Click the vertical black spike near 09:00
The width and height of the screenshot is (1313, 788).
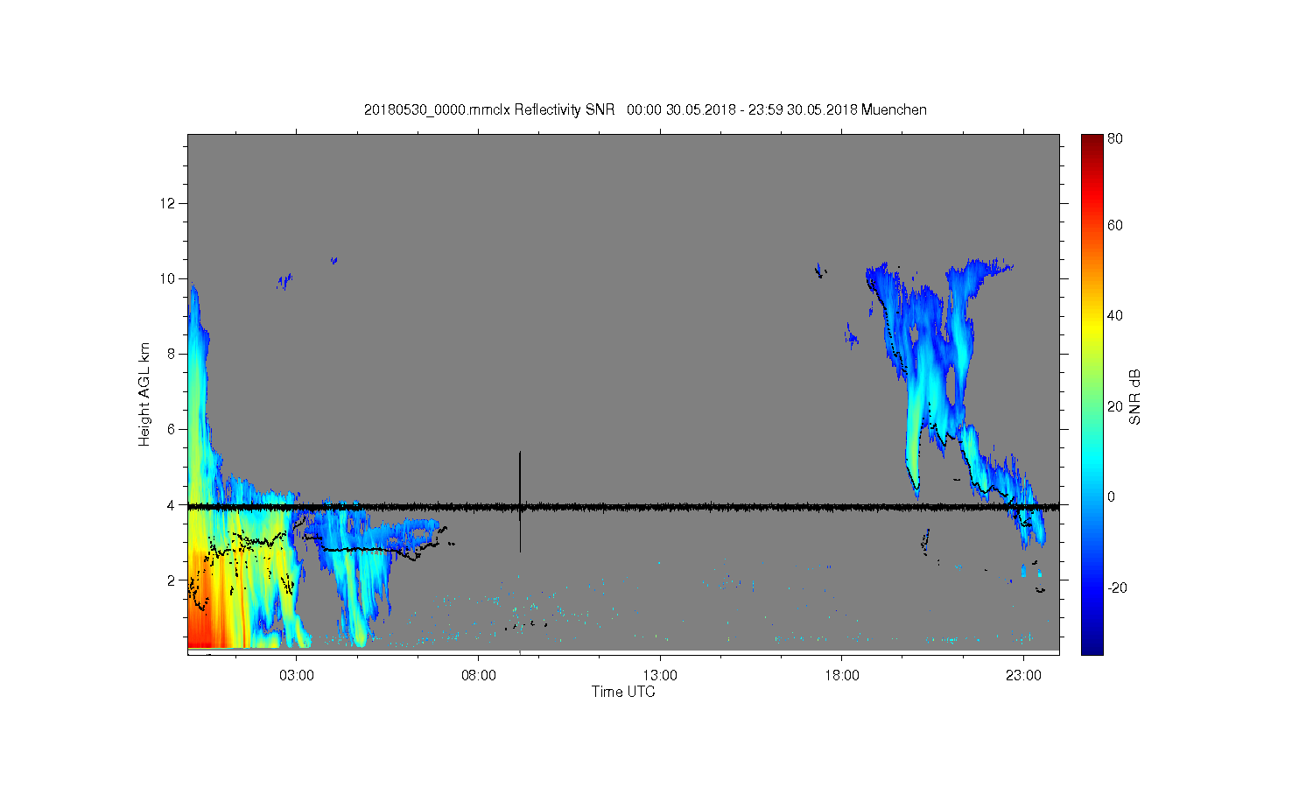point(520,501)
